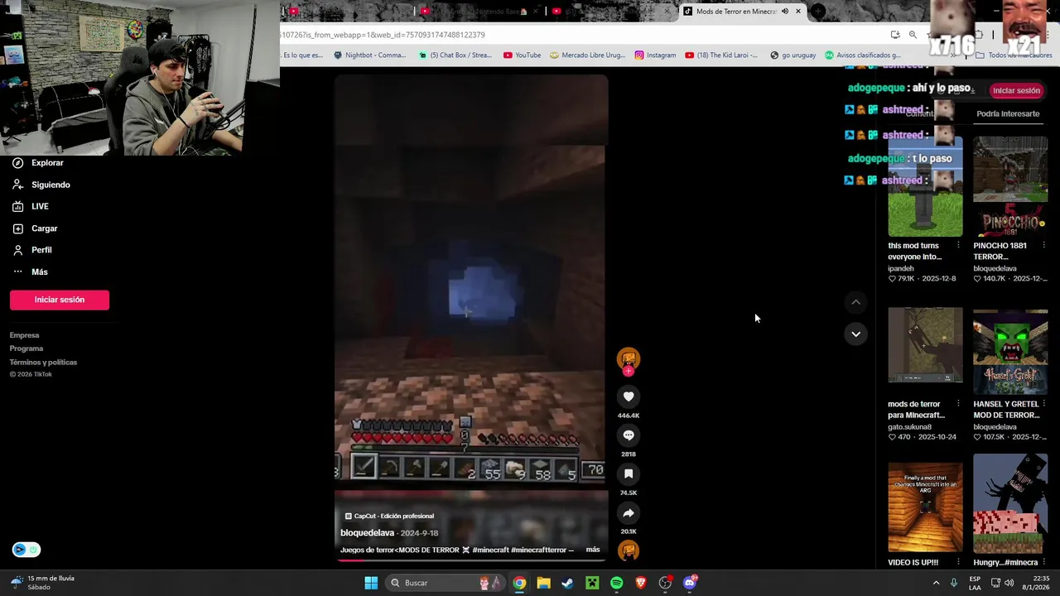The image size is (1060, 596).
Task: Open the YouTube bookmark
Action: (522, 55)
